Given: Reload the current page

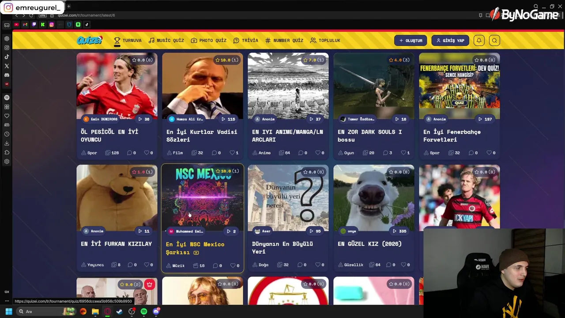Looking at the screenshot, I should 31,15.
